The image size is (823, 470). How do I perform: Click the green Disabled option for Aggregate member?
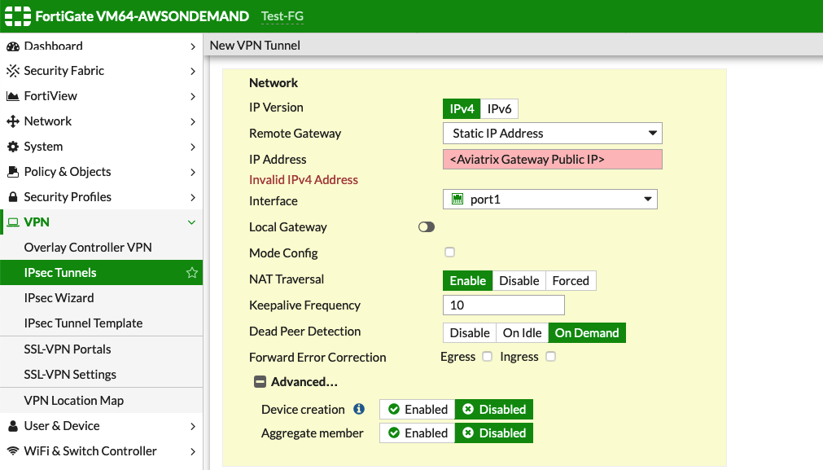pos(493,433)
